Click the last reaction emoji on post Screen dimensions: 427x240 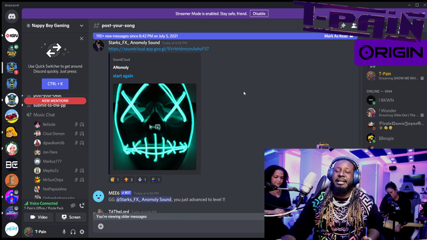pyautogui.click(x=155, y=179)
